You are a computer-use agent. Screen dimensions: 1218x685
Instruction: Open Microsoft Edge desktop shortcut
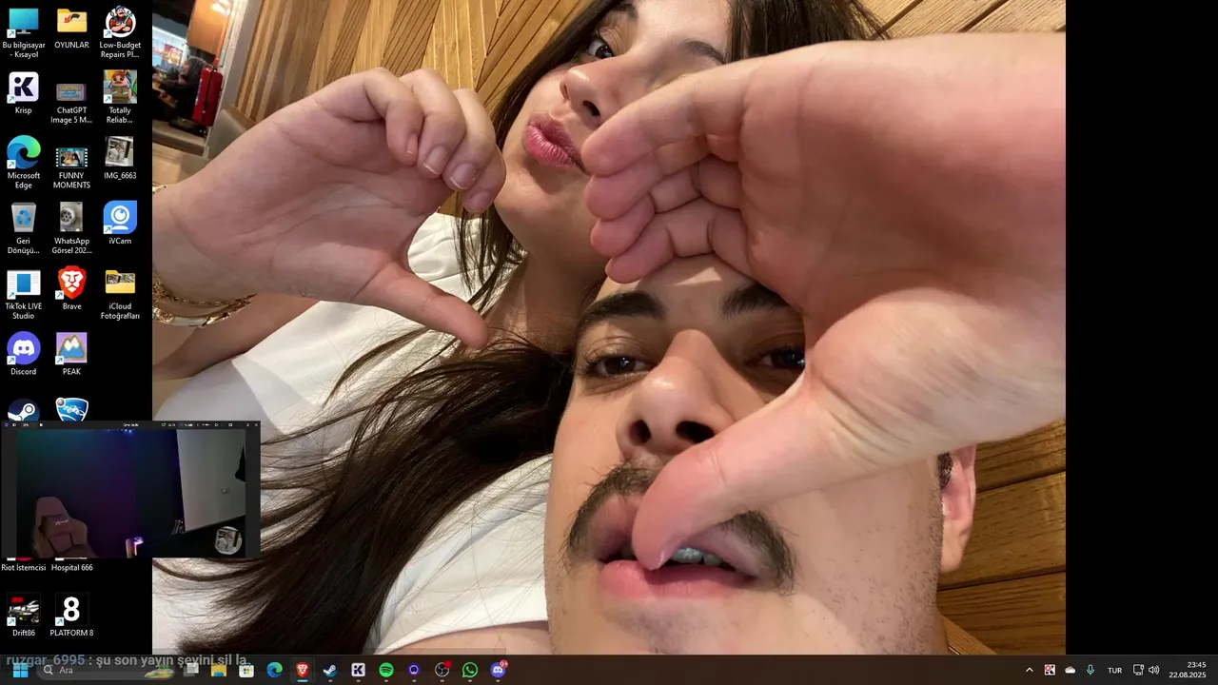click(24, 163)
